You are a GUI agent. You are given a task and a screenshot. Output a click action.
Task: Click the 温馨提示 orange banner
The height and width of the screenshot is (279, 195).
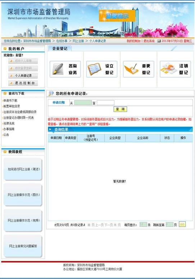[117, 16]
